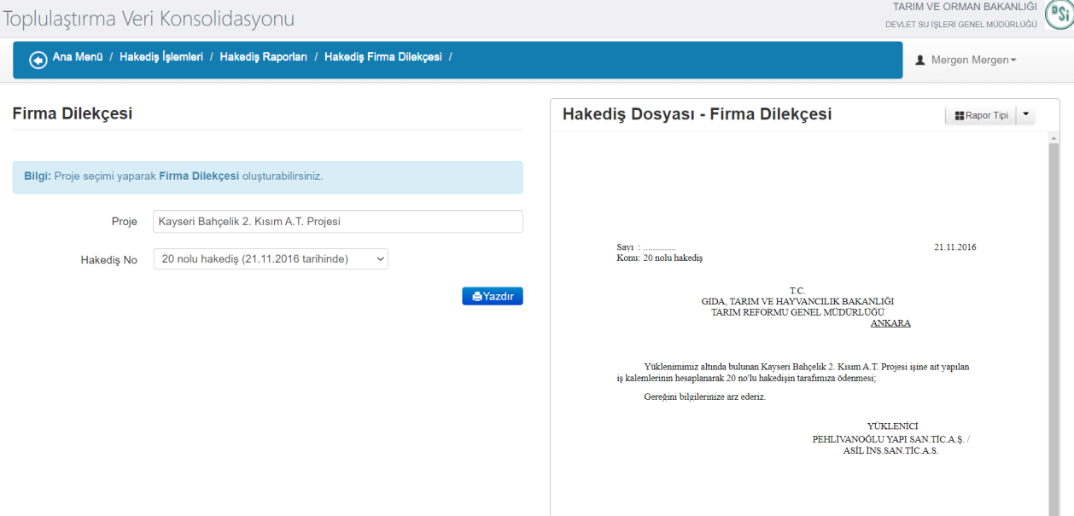Click the Toplulaştırma Veri Konsolidasyonu title

click(149, 19)
